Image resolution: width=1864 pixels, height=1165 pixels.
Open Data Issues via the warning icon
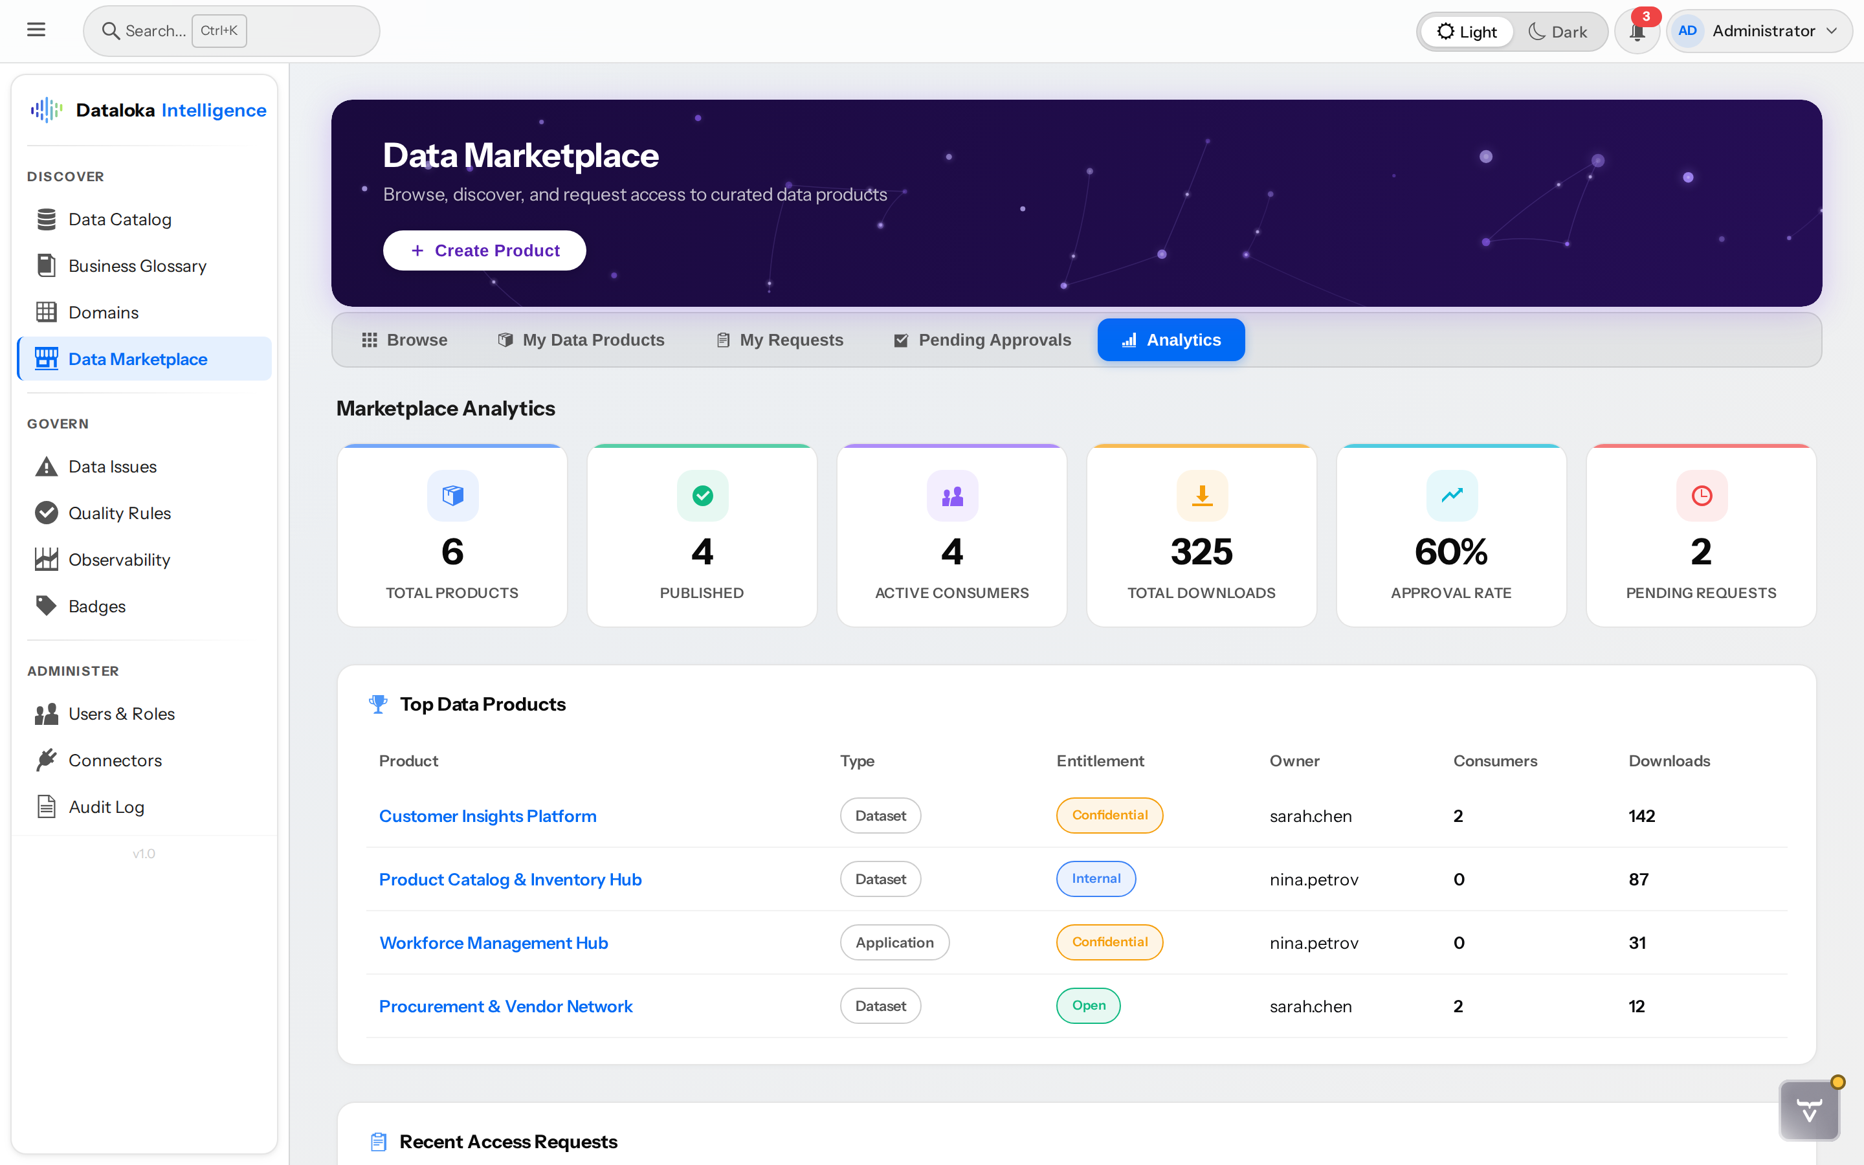pos(47,466)
